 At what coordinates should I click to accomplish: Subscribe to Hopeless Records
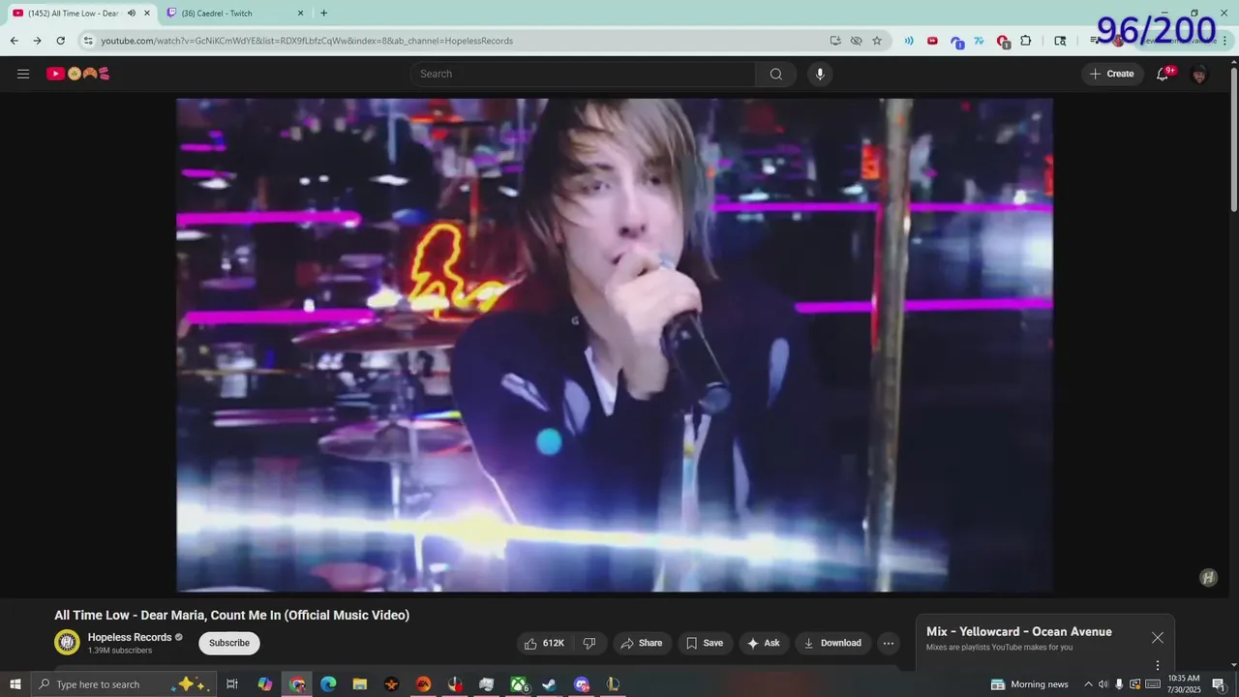pyautogui.click(x=229, y=643)
